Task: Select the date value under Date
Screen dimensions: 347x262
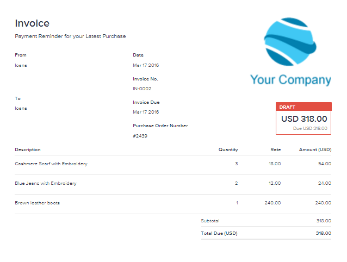Action: tap(146, 65)
